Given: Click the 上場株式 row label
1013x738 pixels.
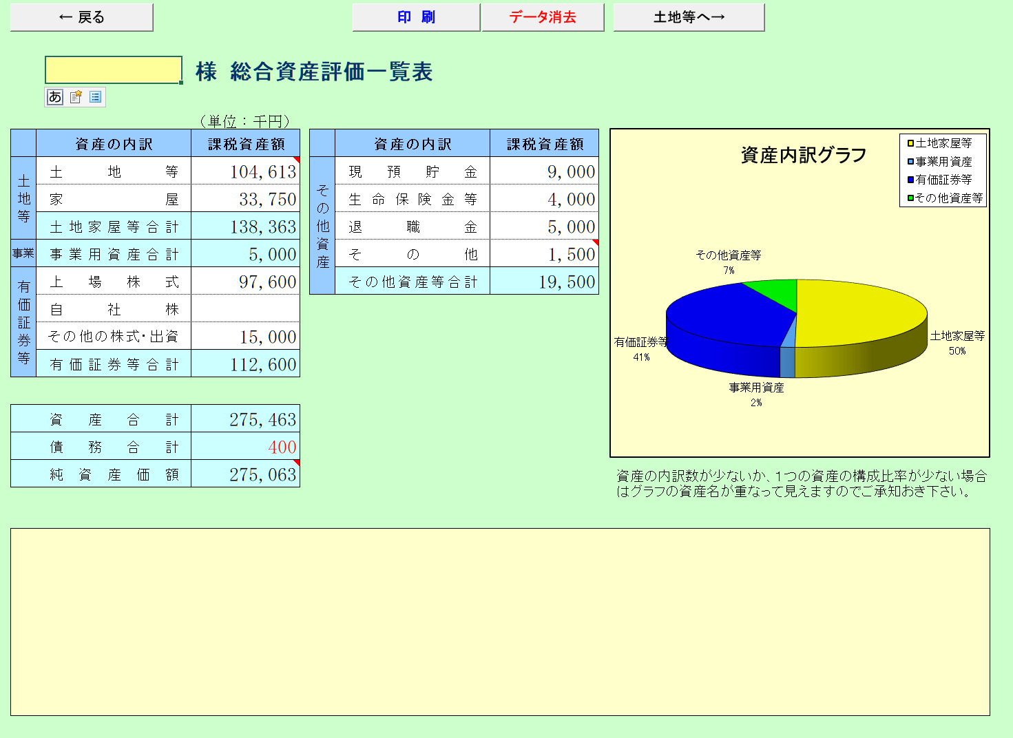Looking at the screenshot, I should [x=114, y=281].
